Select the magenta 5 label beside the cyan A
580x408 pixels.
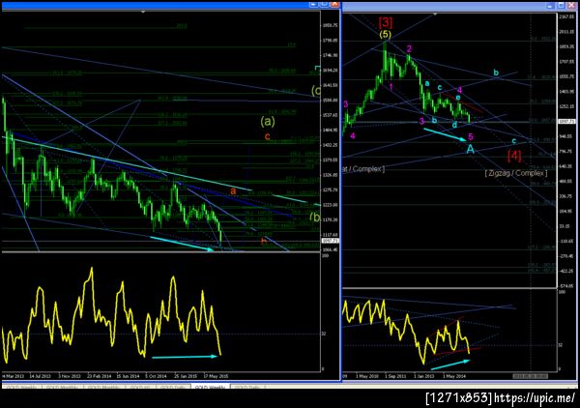pyautogui.click(x=470, y=137)
